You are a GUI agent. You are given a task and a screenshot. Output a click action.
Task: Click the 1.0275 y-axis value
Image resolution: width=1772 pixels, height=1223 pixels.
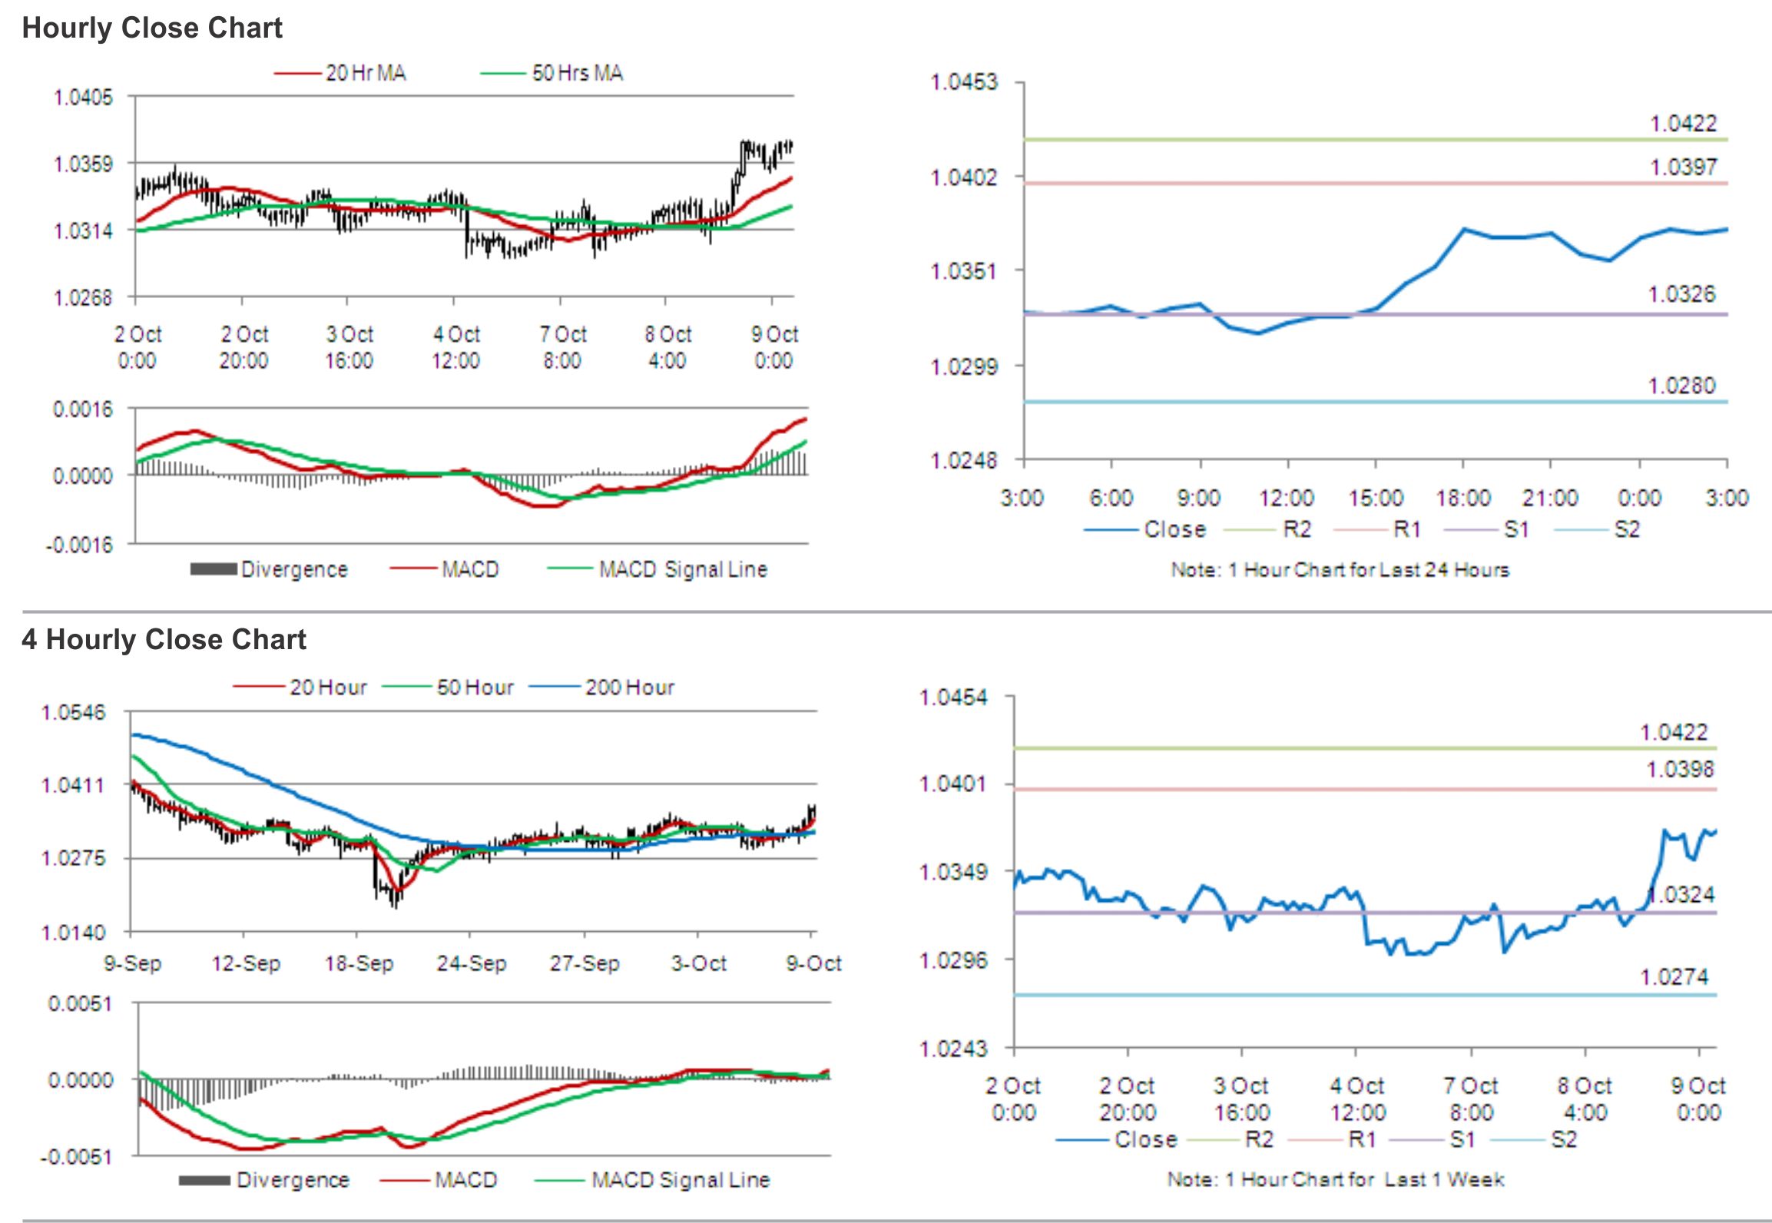click(73, 858)
